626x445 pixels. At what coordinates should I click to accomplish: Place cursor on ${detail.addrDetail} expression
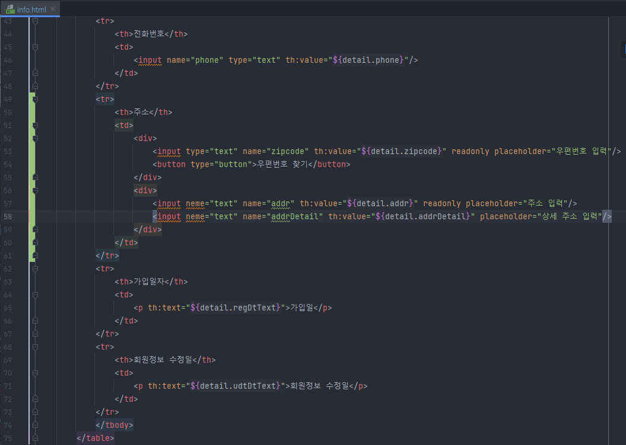click(x=423, y=216)
